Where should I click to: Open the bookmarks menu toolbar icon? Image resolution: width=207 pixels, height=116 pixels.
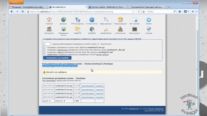[186, 12]
